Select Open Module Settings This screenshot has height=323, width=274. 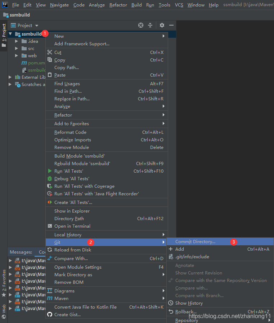point(107,267)
